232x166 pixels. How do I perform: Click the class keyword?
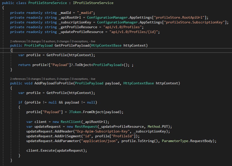coord(21,3)
